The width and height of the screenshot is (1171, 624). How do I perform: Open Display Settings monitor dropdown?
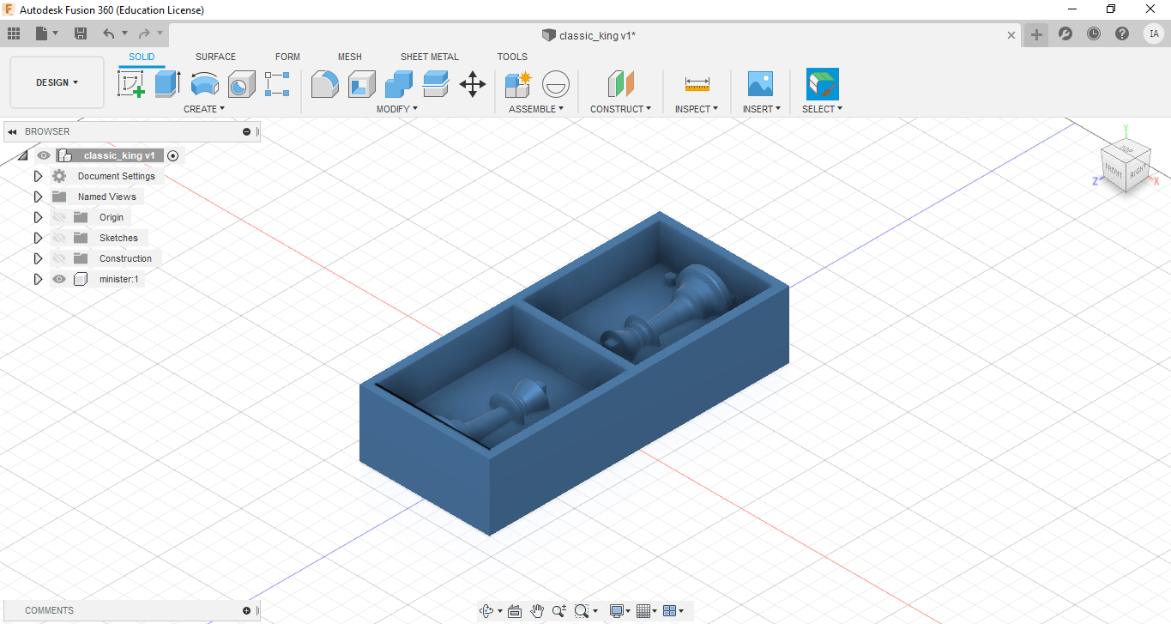620,611
